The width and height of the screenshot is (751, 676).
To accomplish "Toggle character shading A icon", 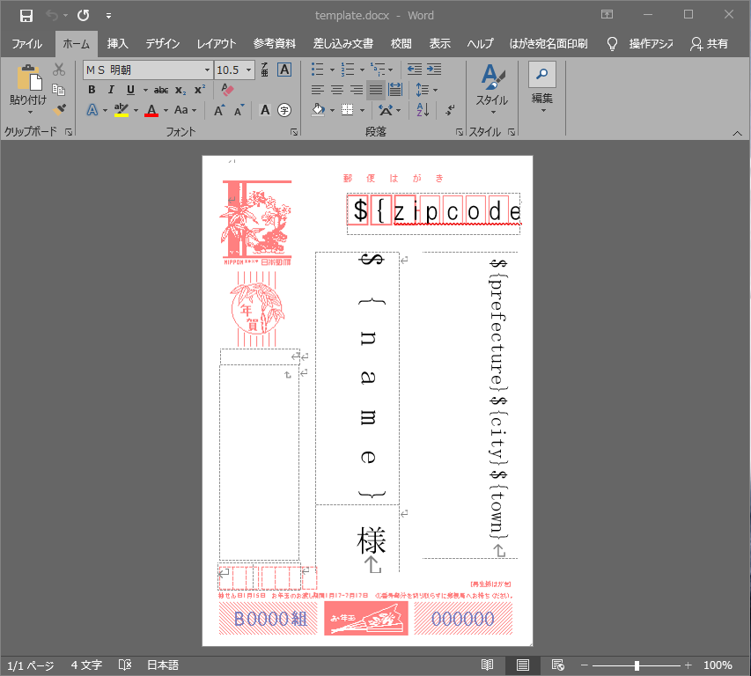I will (x=265, y=110).
